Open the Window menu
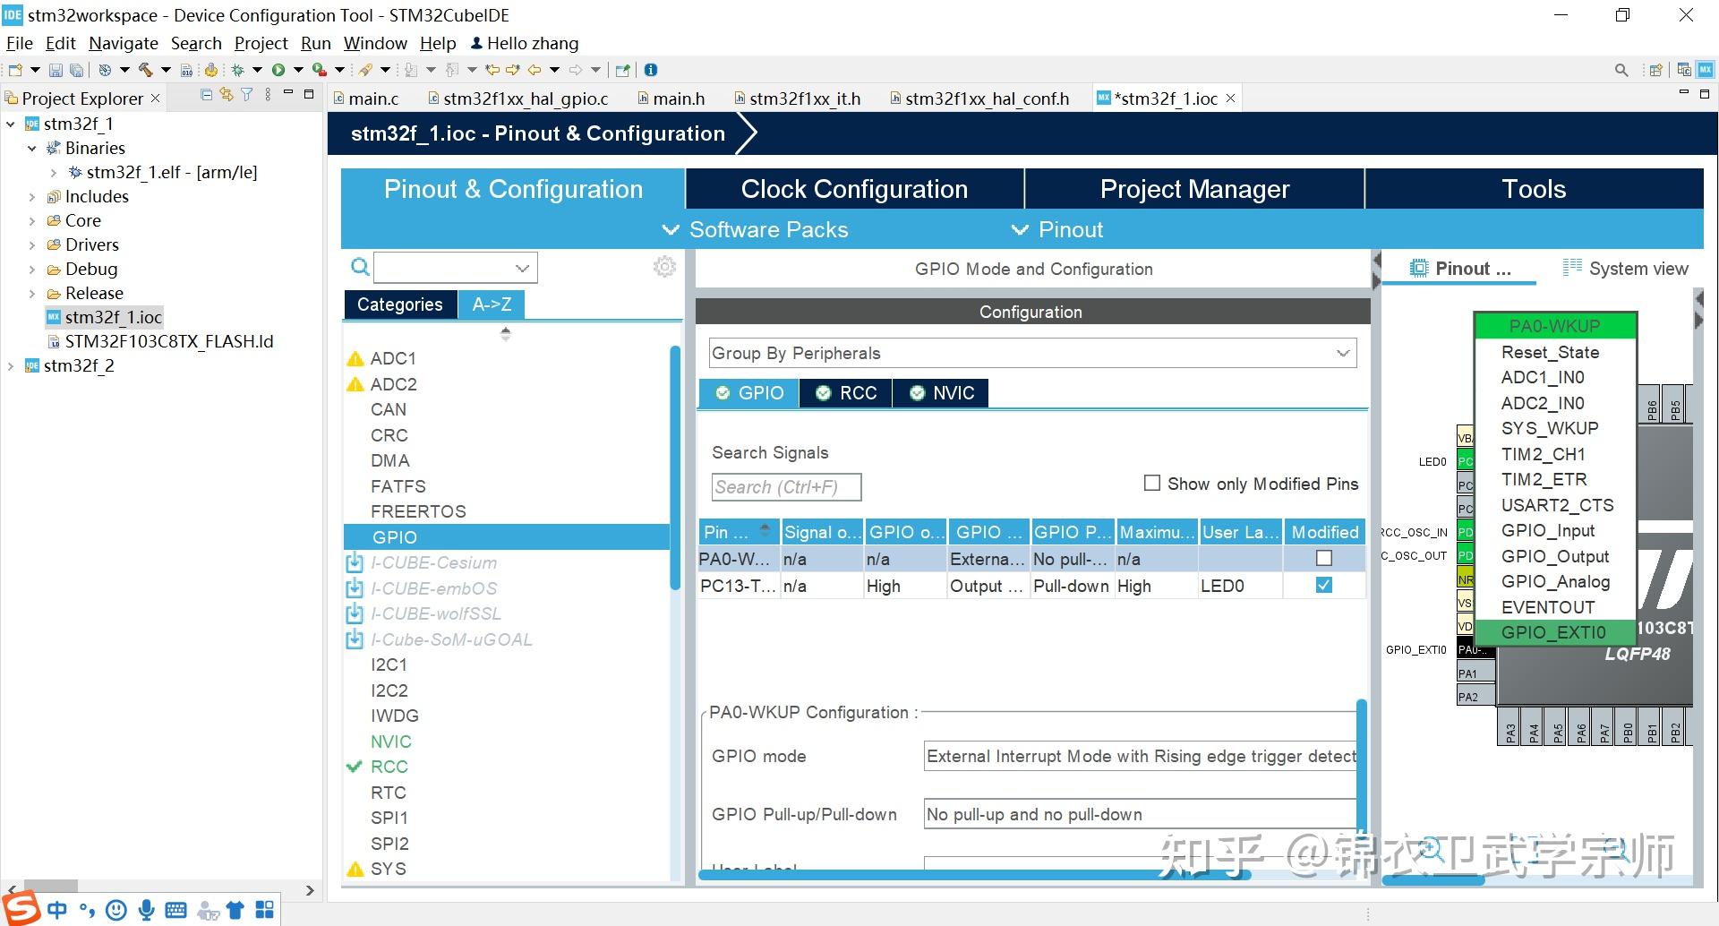Viewport: 1719px width, 926px height. click(375, 43)
